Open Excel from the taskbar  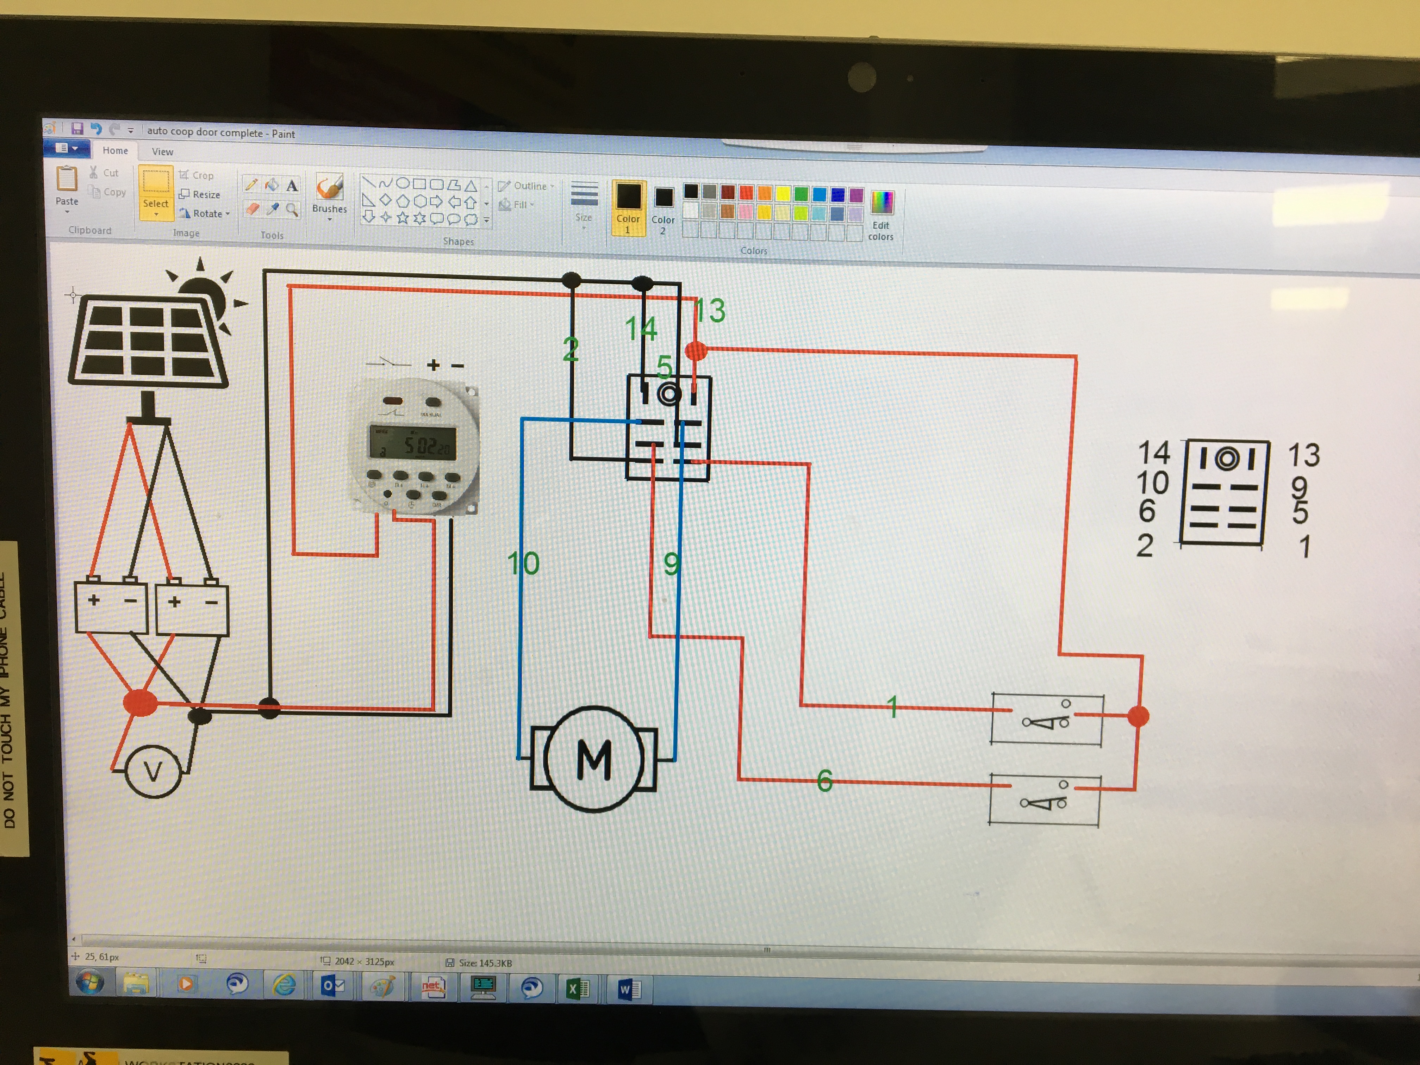pyautogui.click(x=577, y=989)
